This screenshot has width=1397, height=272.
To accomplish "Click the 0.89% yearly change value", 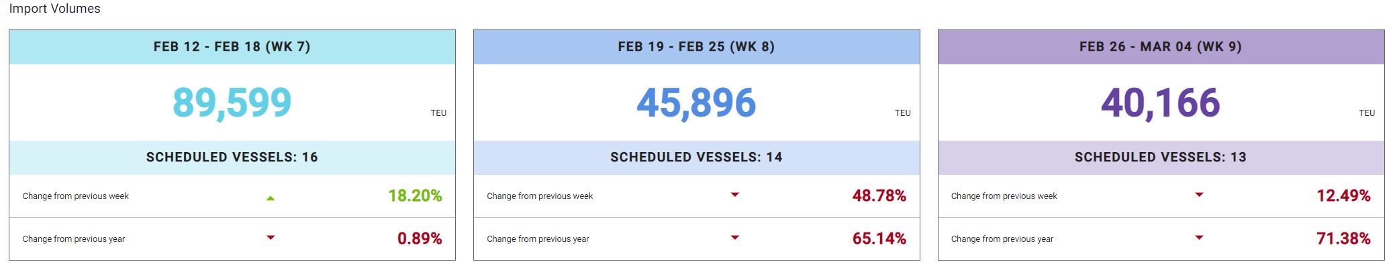I will tap(420, 239).
